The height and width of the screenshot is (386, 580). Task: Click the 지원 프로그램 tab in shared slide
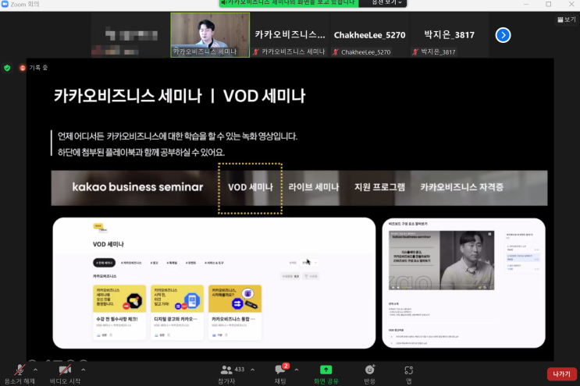379,187
